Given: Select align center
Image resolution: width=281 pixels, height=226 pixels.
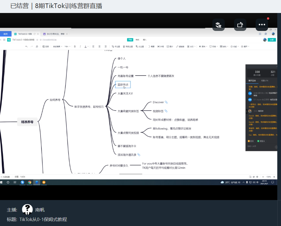Looking at the screenshot, I should [100, 46].
